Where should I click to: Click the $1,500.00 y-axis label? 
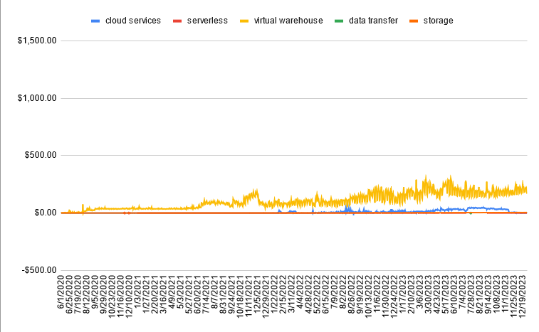pyautogui.click(x=36, y=41)
